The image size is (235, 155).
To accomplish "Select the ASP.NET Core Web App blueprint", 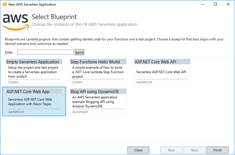I will point(34,101).
